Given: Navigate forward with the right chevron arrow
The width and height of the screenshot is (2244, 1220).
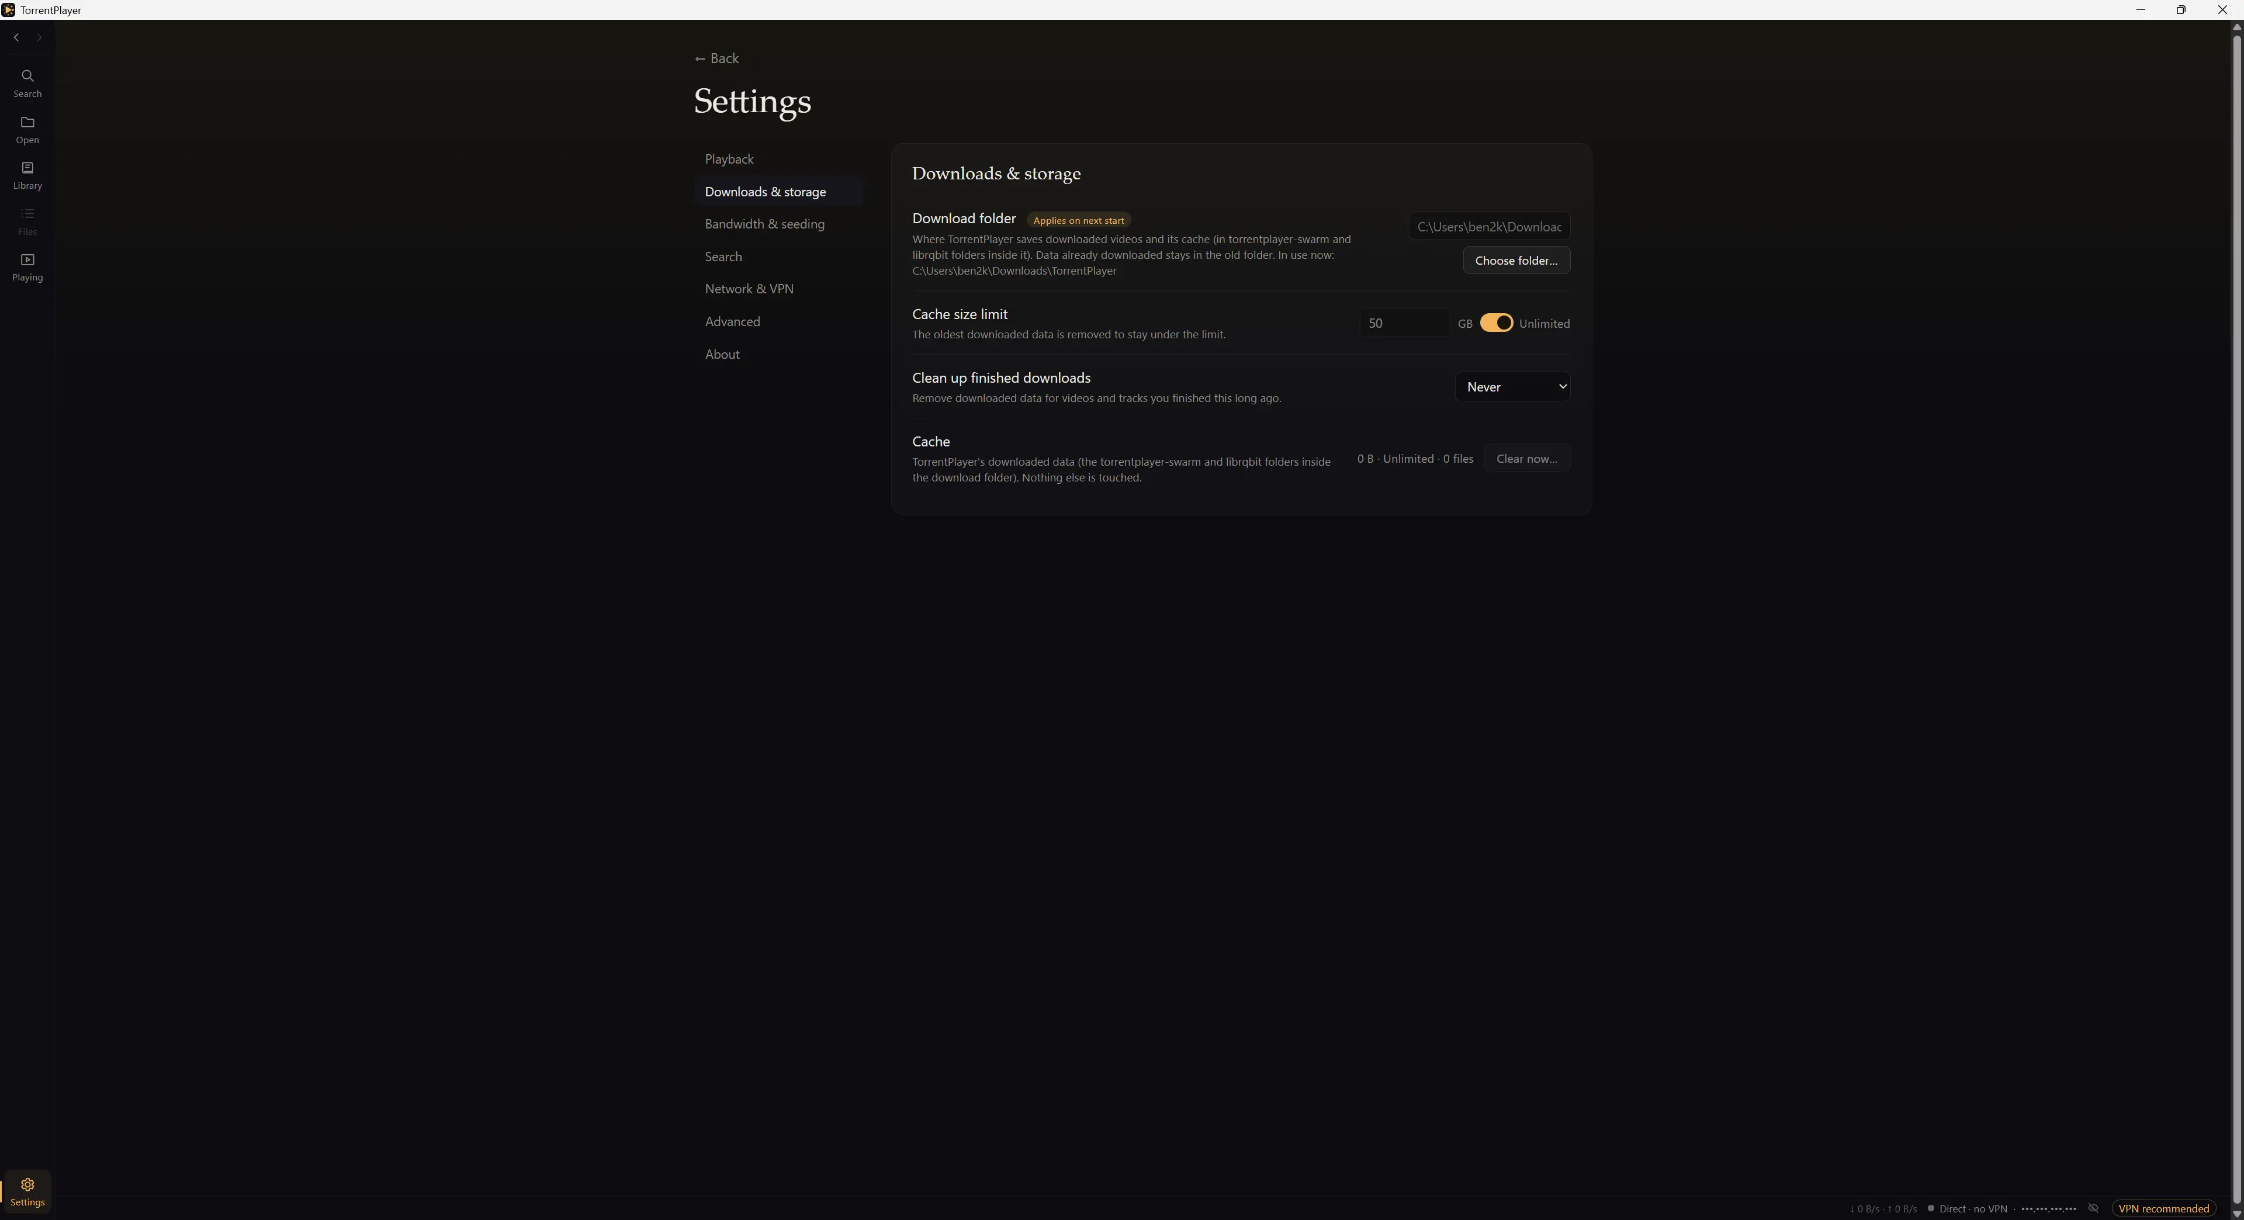Looking at the screenshot, I should click(39, 37).
